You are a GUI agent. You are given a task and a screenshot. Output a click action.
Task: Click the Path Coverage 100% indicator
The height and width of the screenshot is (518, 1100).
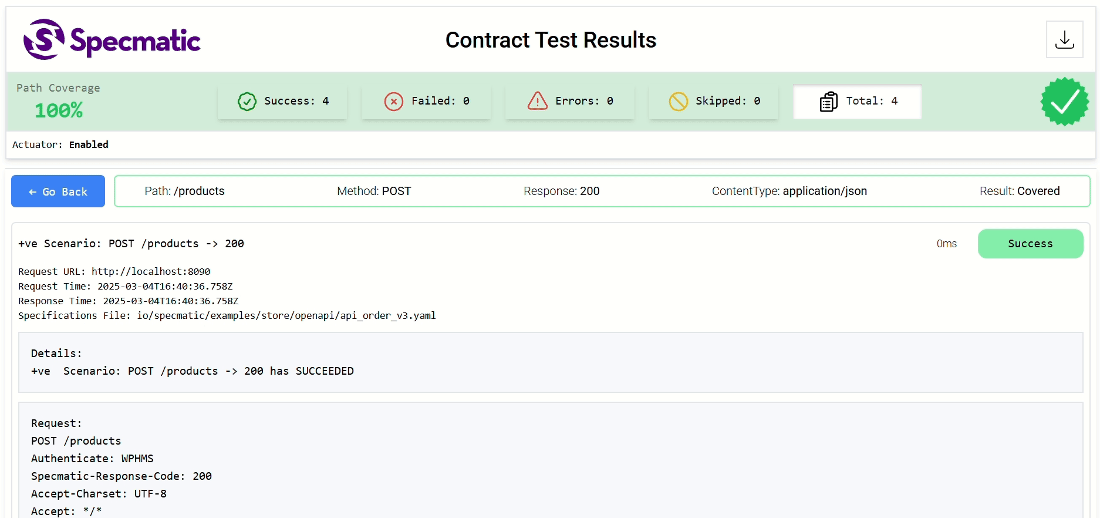click(58, 110)
